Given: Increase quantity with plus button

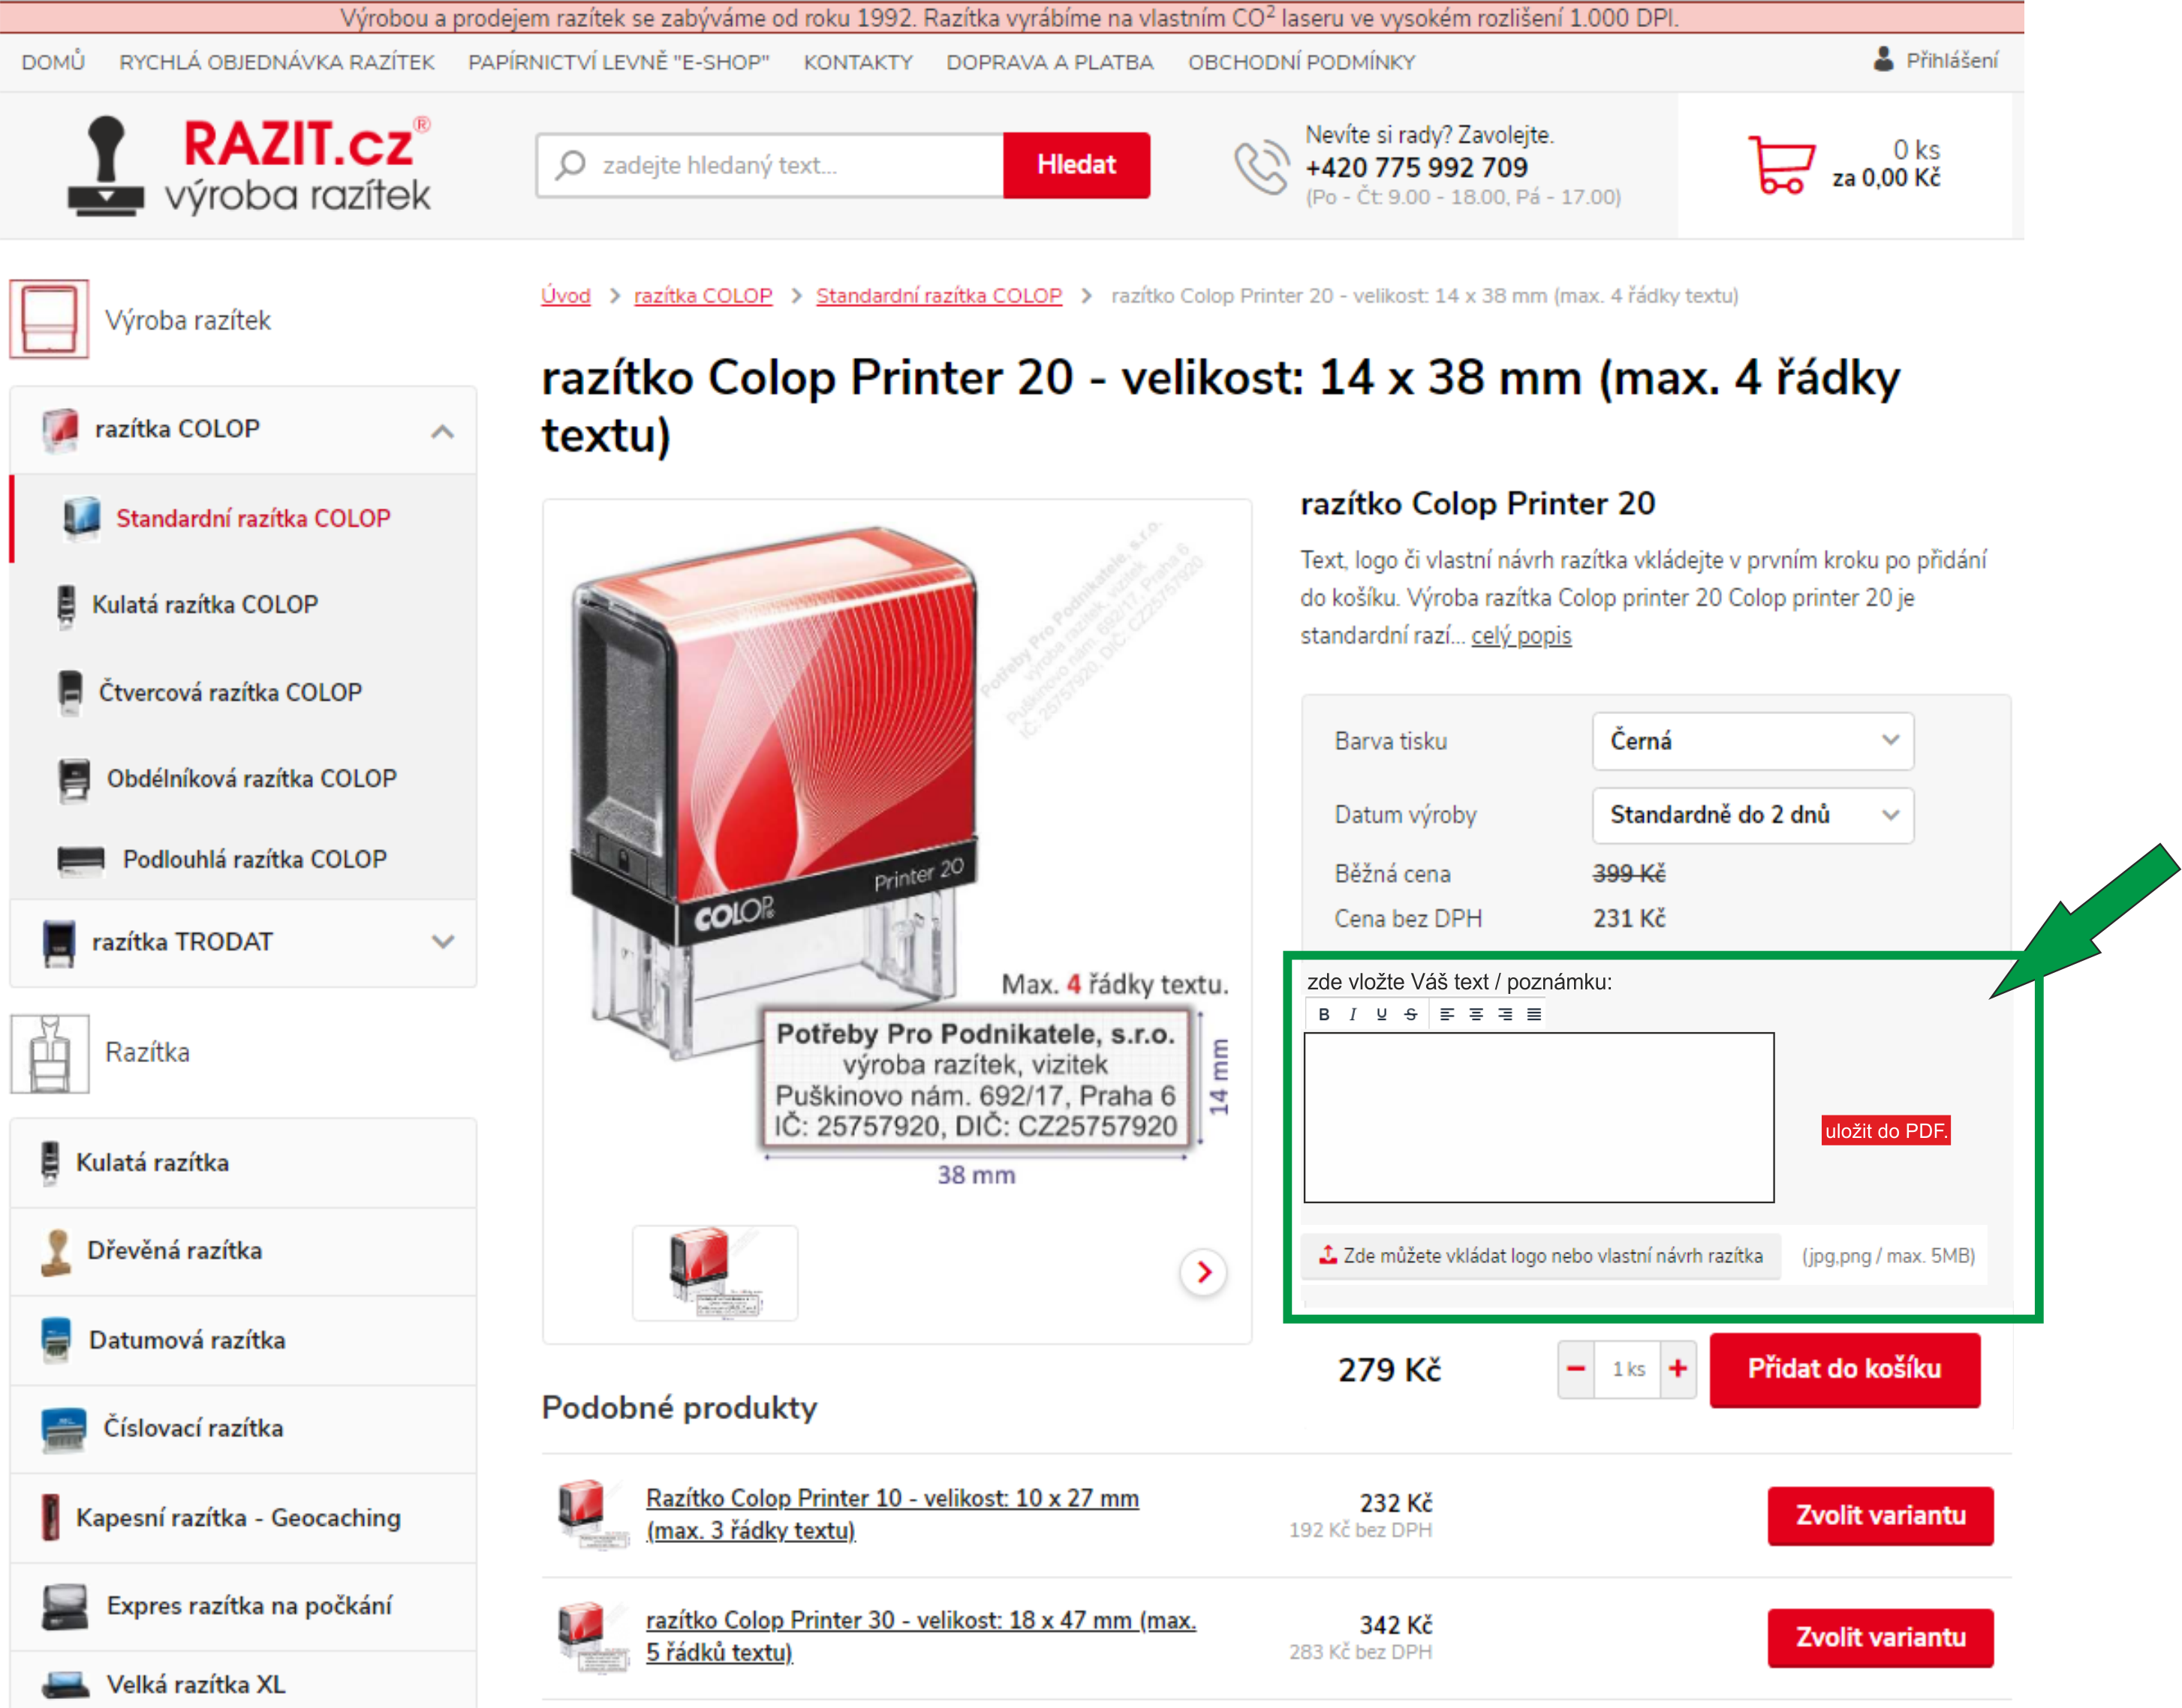Looking at the screenshot, I should pos(1678,1368).
